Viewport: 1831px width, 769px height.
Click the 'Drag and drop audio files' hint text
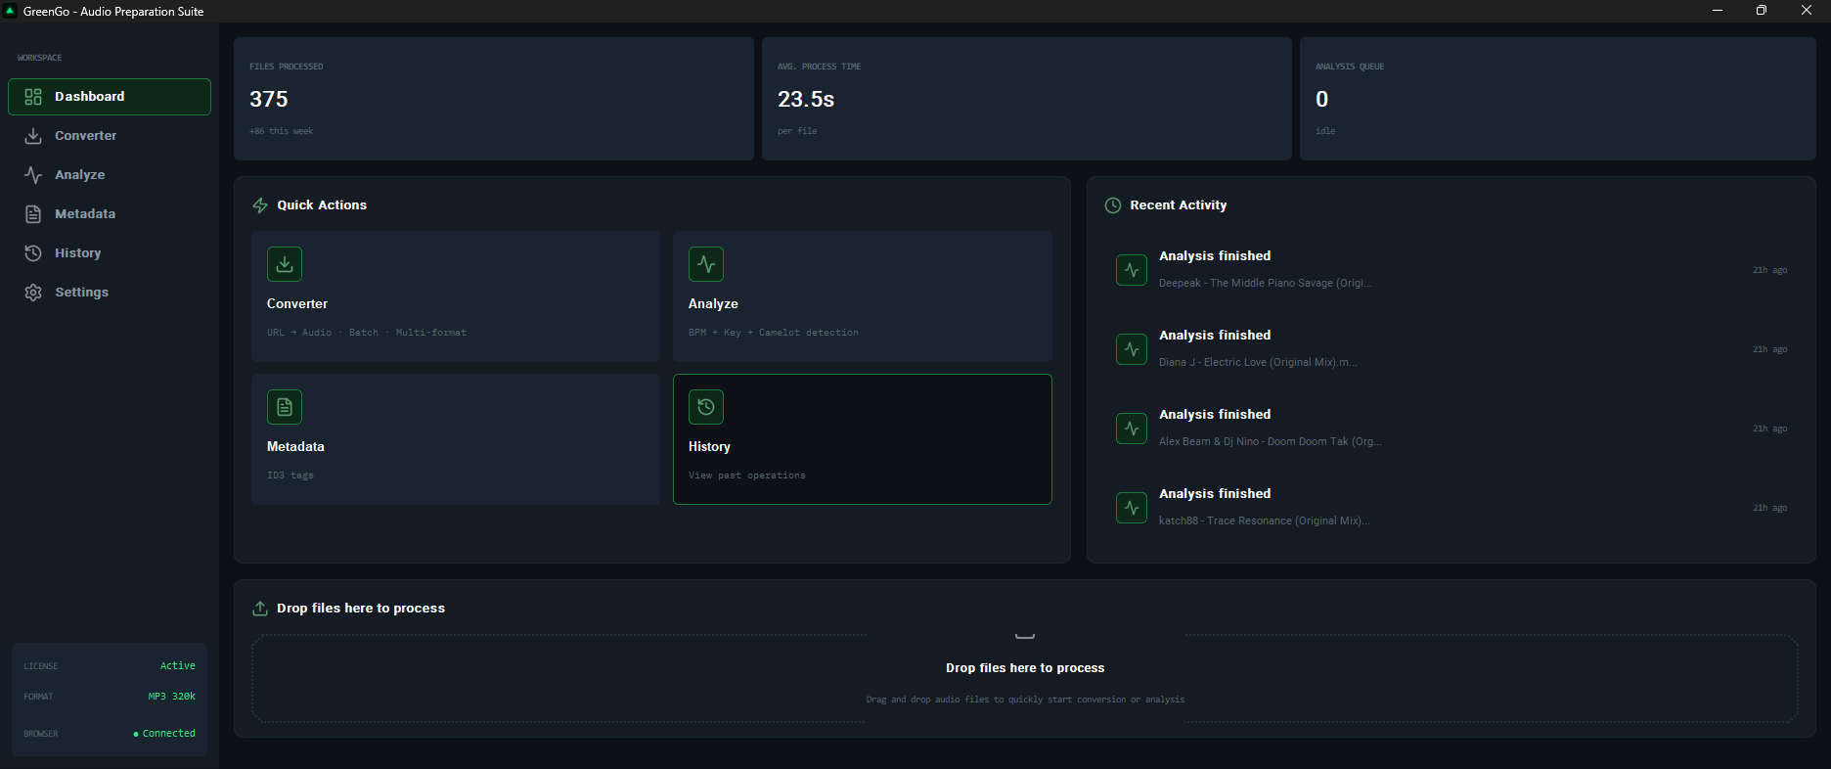pyautogui.click(x=1025, y=700)
